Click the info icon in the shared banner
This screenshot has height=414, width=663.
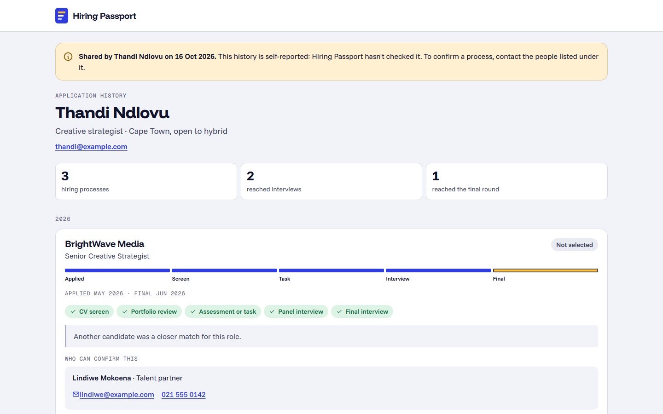pos(68,57)
